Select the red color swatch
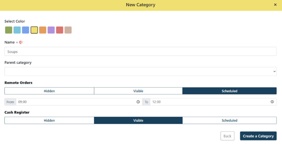 pyautogui.click(x=60, y=30)
